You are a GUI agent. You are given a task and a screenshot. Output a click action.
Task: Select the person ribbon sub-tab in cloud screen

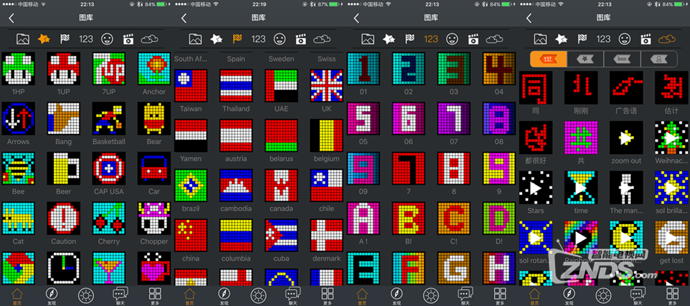(658, 59)
